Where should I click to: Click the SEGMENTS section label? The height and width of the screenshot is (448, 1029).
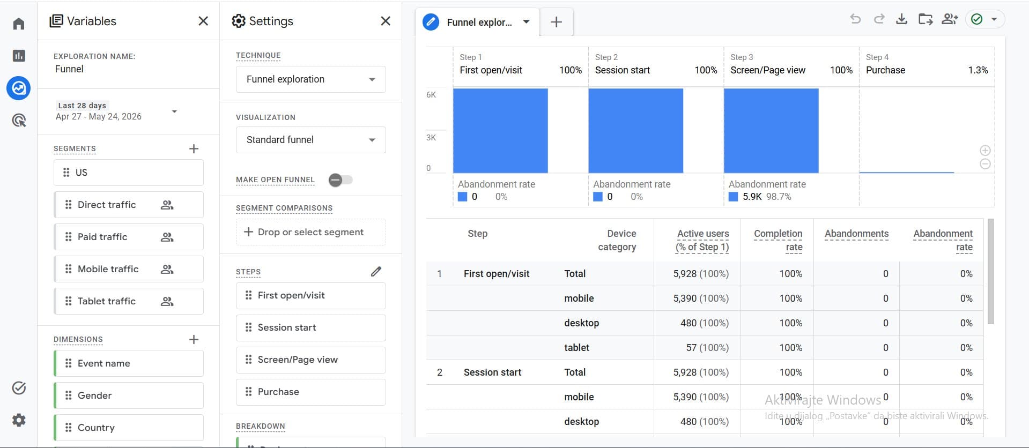pyautogui.click(x=75, y=148)
